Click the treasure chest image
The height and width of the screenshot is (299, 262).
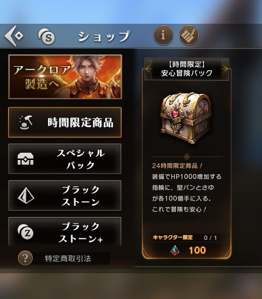tap(187, 118)
